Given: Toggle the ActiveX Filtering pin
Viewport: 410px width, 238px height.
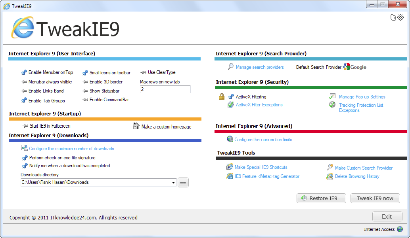Looking at the screenshot, I should (231, 97).
